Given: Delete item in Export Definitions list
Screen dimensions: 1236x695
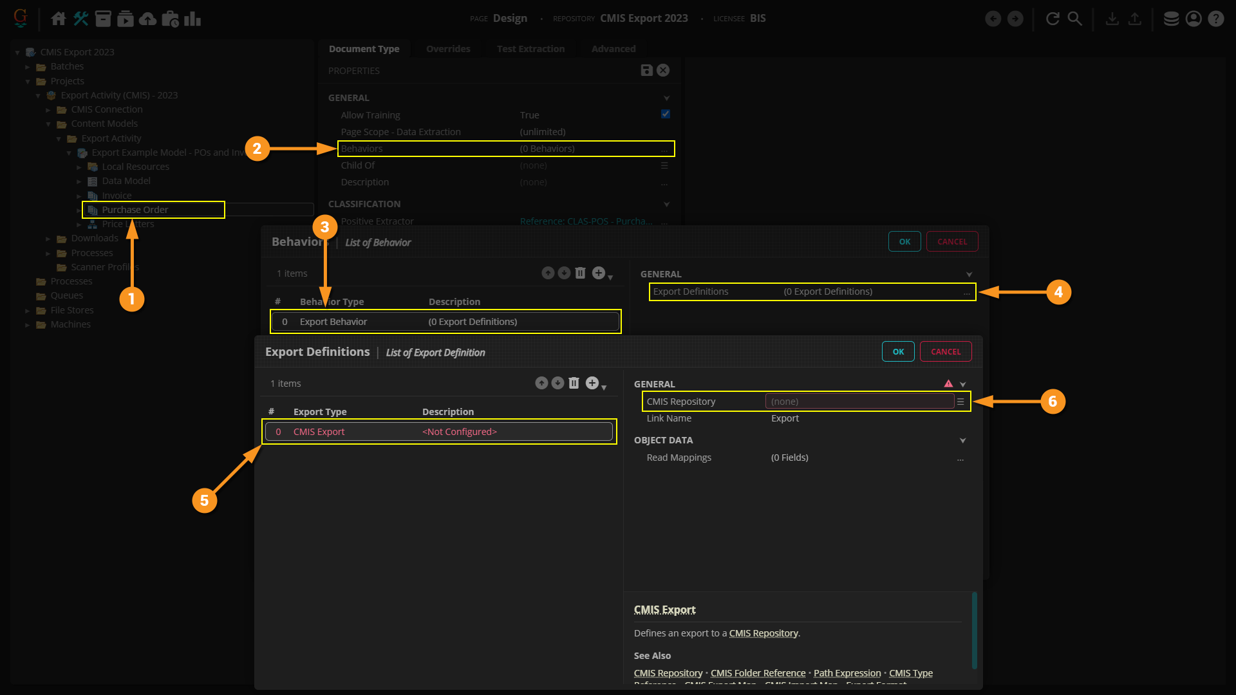Looking at the screenshot, I should click(574, 383).
